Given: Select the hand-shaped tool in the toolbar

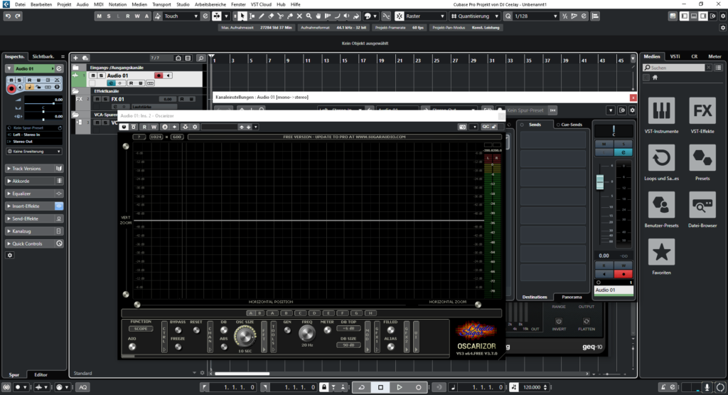Looking at the screenshot, I should 318,16.
